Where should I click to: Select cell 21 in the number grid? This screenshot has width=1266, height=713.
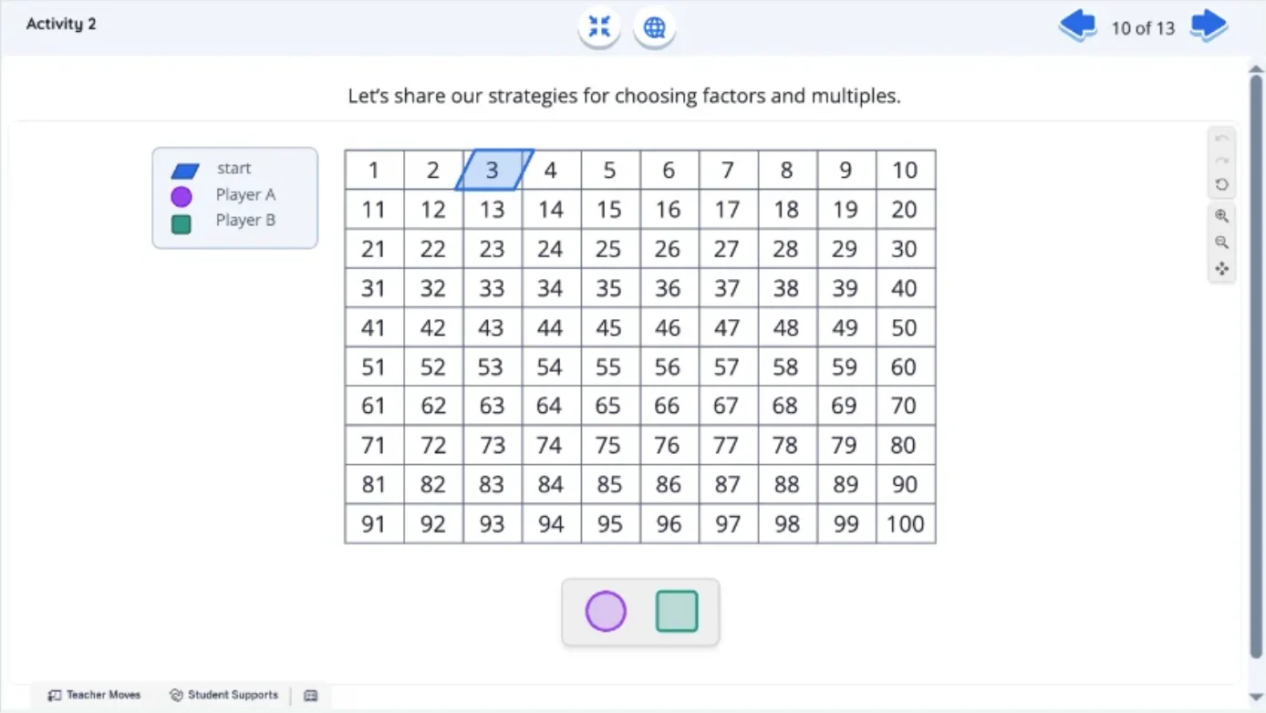374,249
